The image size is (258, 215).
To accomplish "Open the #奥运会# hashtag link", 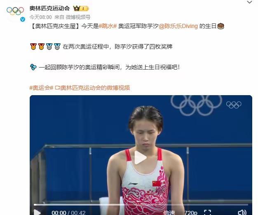I will point(42,88).
